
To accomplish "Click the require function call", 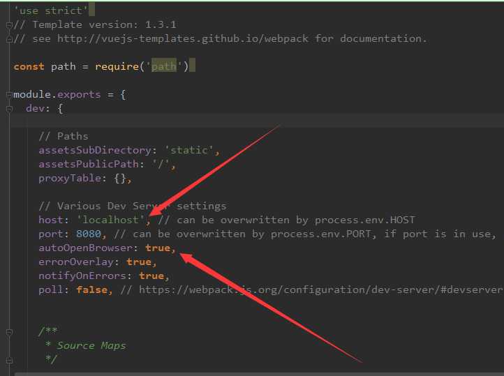I will coord(117,66).
